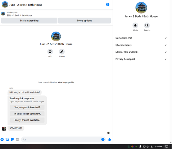Click More options button
The width and height of the screenshot is (172, 149).
tap(85, 21)
